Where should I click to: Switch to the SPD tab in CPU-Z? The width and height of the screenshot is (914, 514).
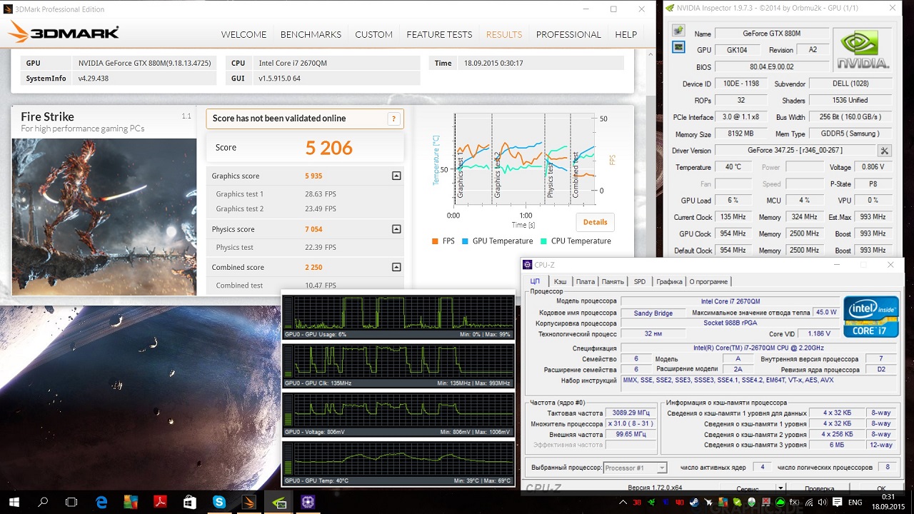tap(640, 281)
